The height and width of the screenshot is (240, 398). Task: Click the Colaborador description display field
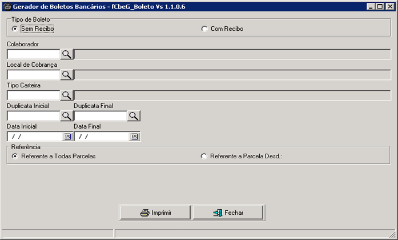232,54
